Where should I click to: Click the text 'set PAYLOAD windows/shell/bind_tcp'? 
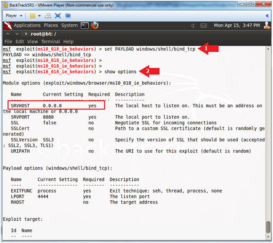pos(150,49)
